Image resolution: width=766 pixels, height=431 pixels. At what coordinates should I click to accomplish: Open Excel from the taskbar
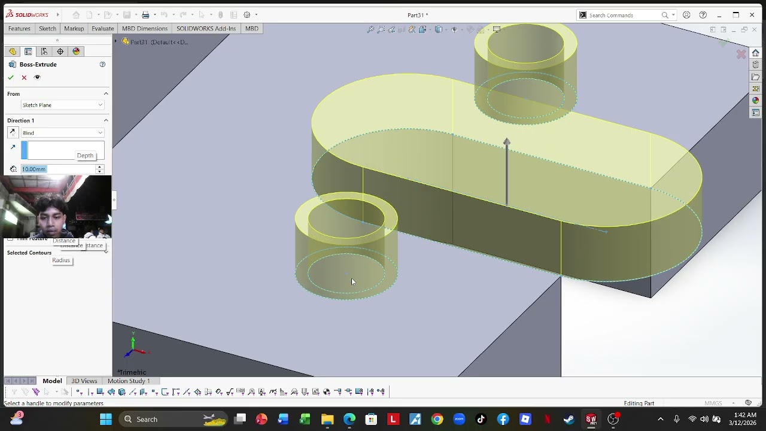click(305, 419)
